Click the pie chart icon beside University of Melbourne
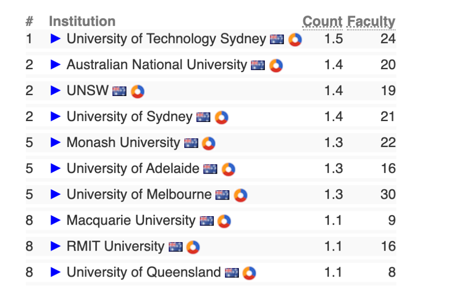This screenshot has width=476, height=288. click(240, 196)
